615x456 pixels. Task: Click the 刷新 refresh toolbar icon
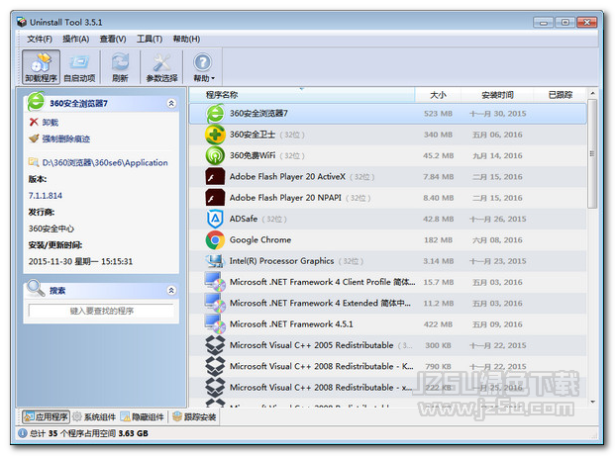pos(120,67)
